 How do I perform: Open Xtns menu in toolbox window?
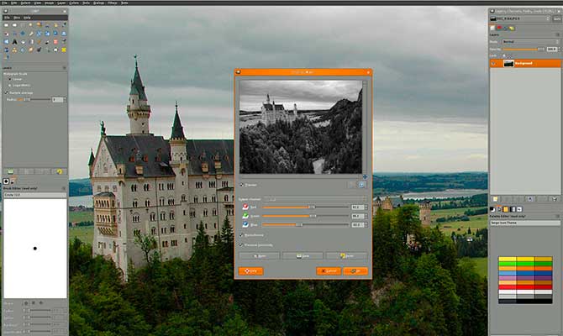pos(17,18)
